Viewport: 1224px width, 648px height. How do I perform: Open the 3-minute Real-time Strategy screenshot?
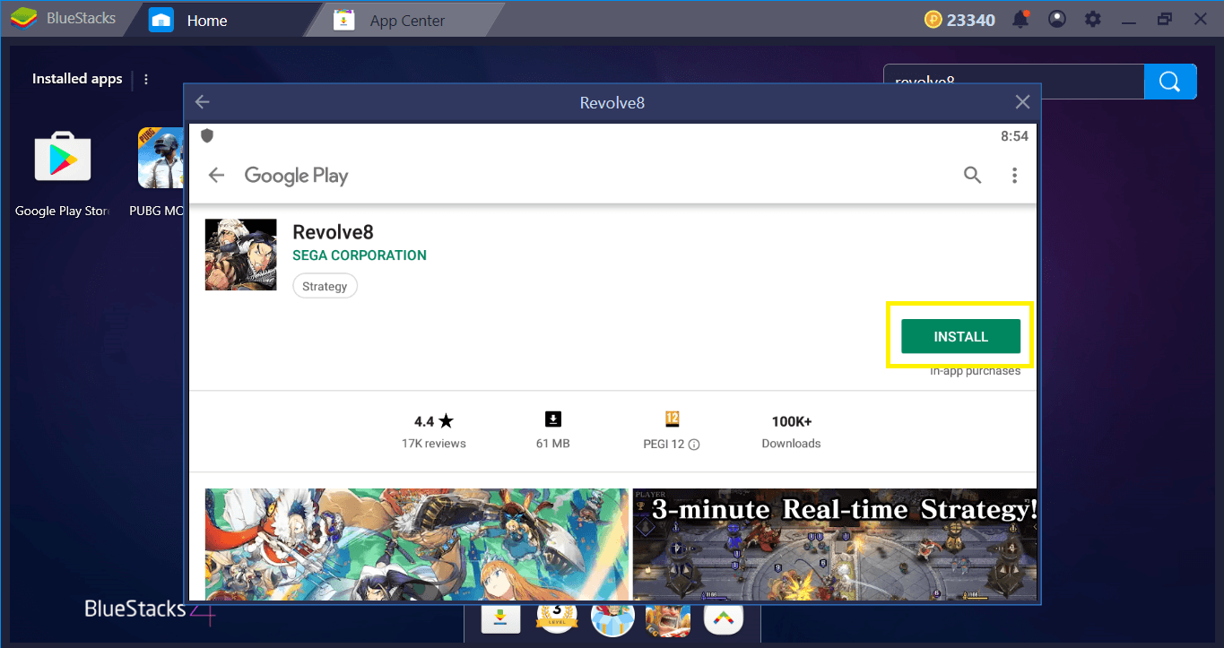835,544
